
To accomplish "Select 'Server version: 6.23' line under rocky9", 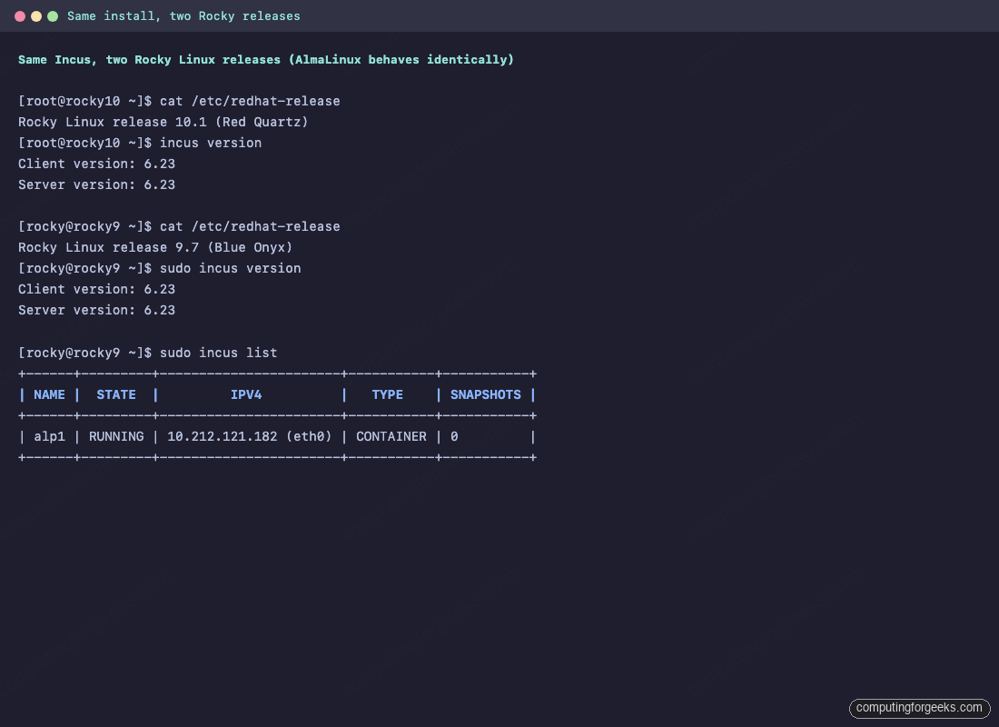I will tap(96, 311).
